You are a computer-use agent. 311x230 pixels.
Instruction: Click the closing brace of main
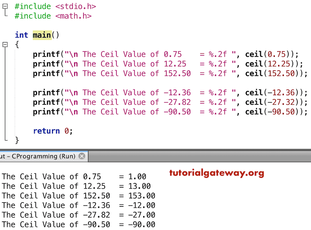click(x=17, y=140)
